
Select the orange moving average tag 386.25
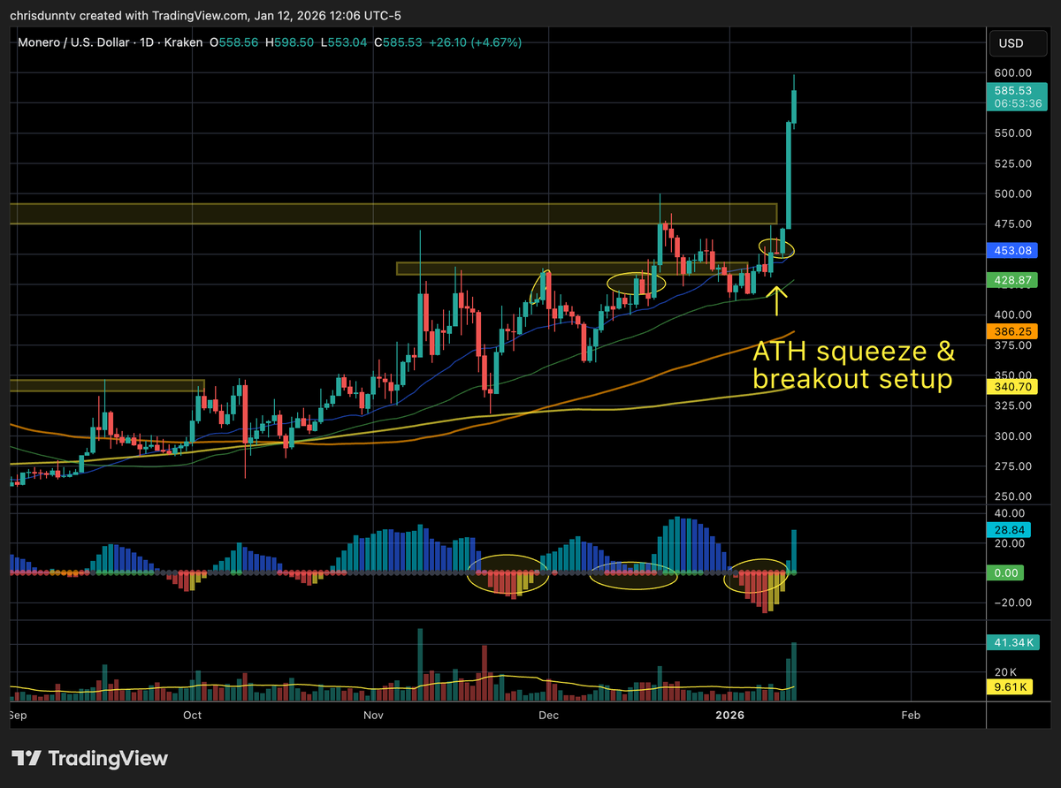tap(1012, 331)
